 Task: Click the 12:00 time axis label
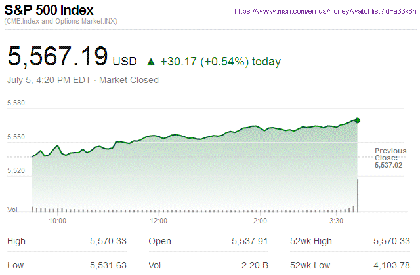[159, 221]
